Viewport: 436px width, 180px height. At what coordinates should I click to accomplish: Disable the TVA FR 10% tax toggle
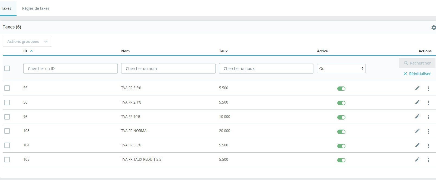(341, 117)
